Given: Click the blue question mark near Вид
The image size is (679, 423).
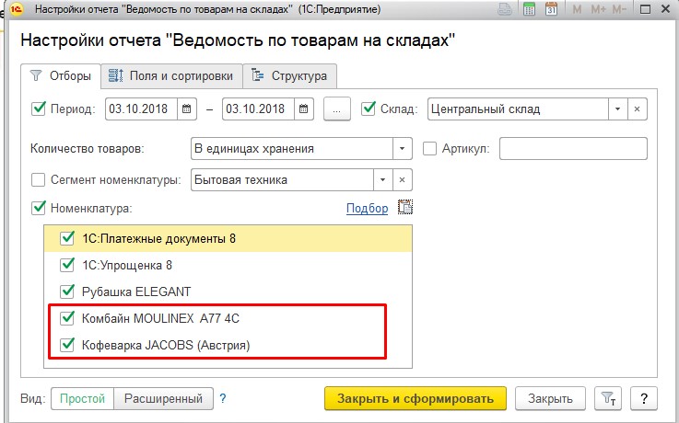Looking at the screenshot, I should (x=223, y=398).
